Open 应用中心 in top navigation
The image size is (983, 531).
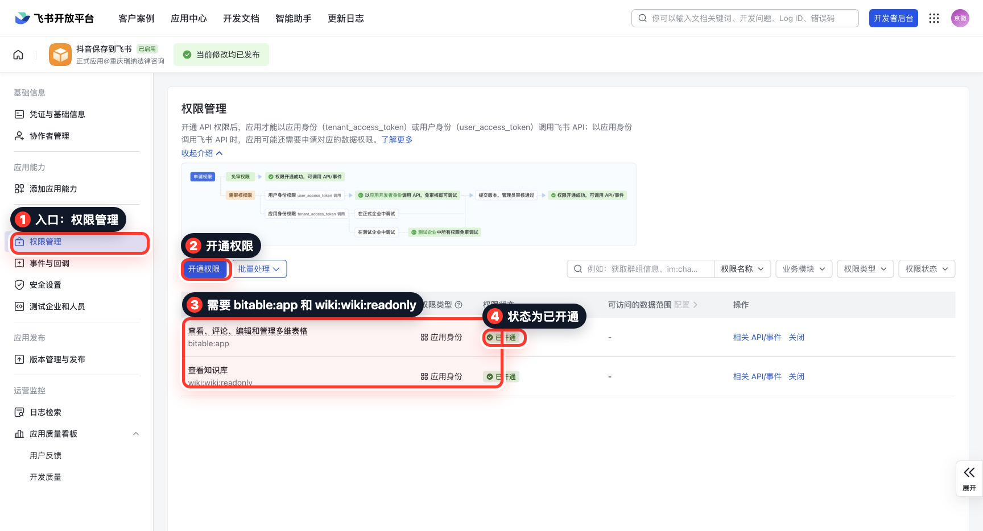[189, 18]
